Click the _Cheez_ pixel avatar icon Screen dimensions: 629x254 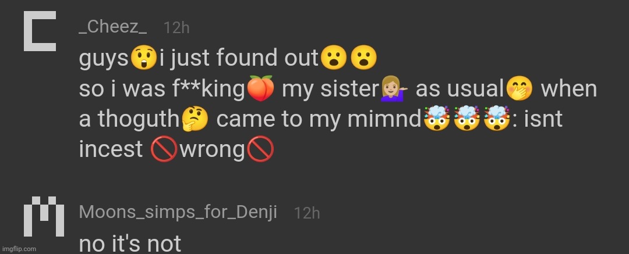coord(40,31)
